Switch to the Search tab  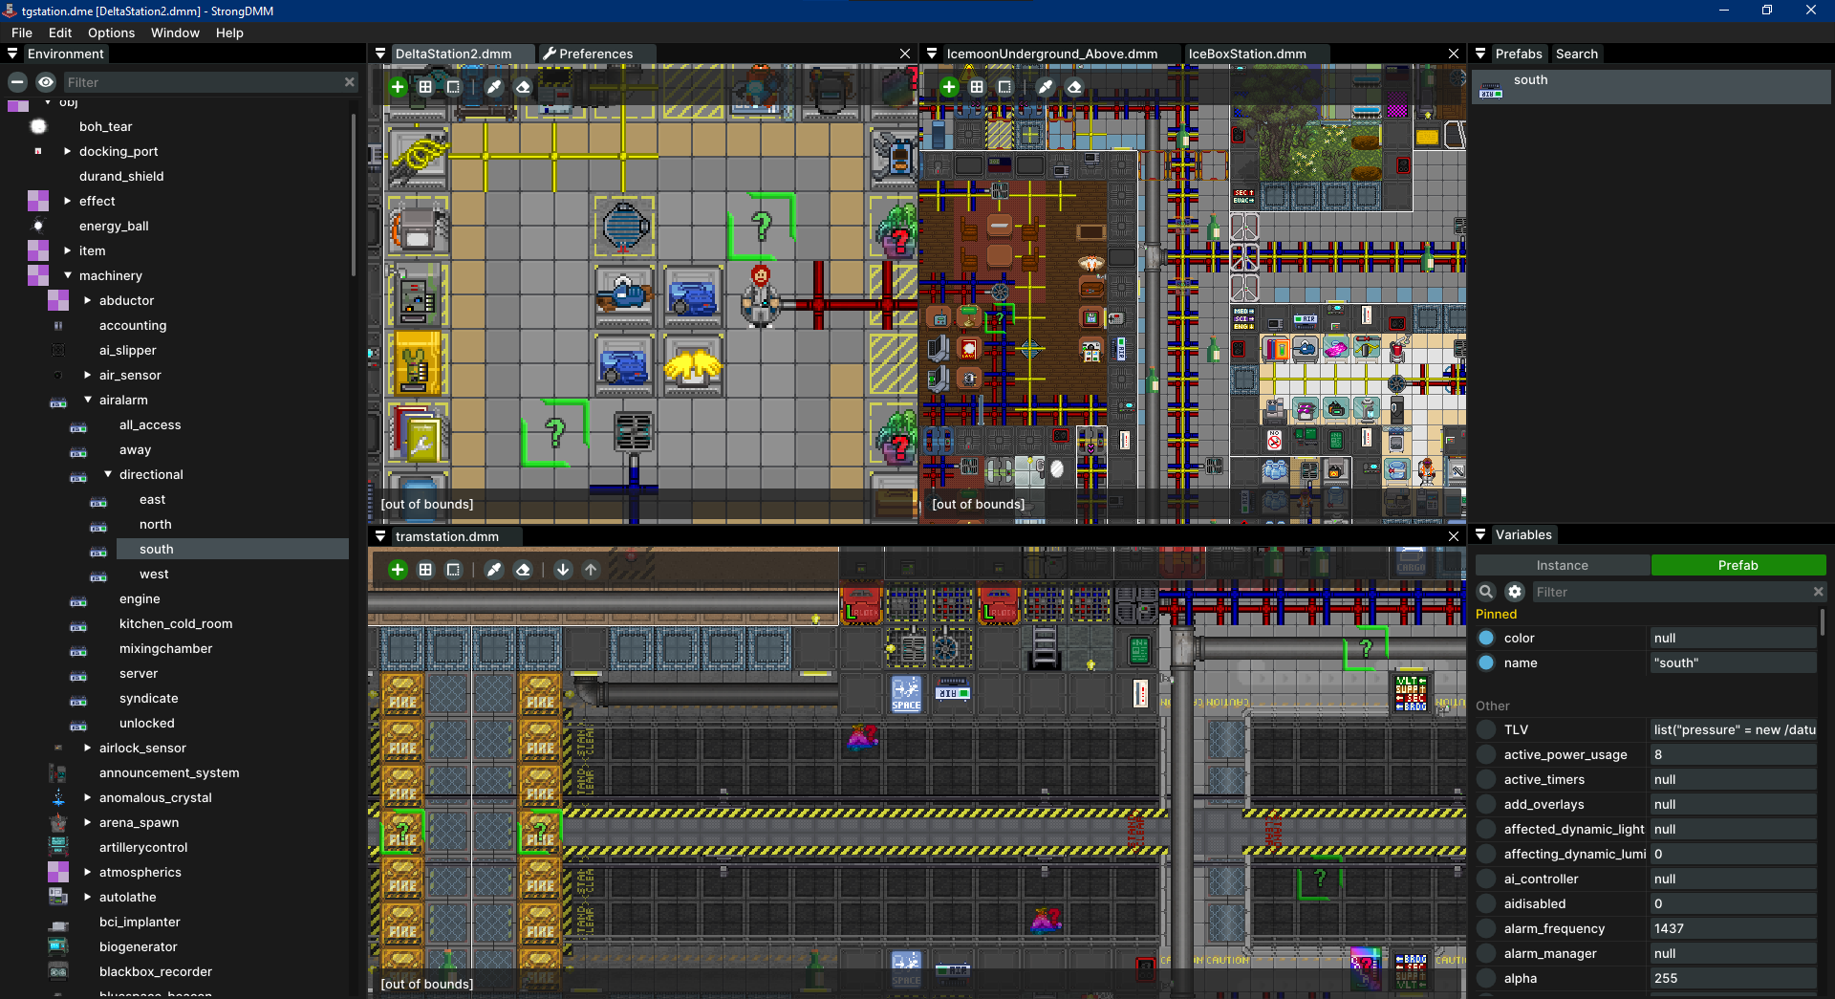(x=1577, y=54)
